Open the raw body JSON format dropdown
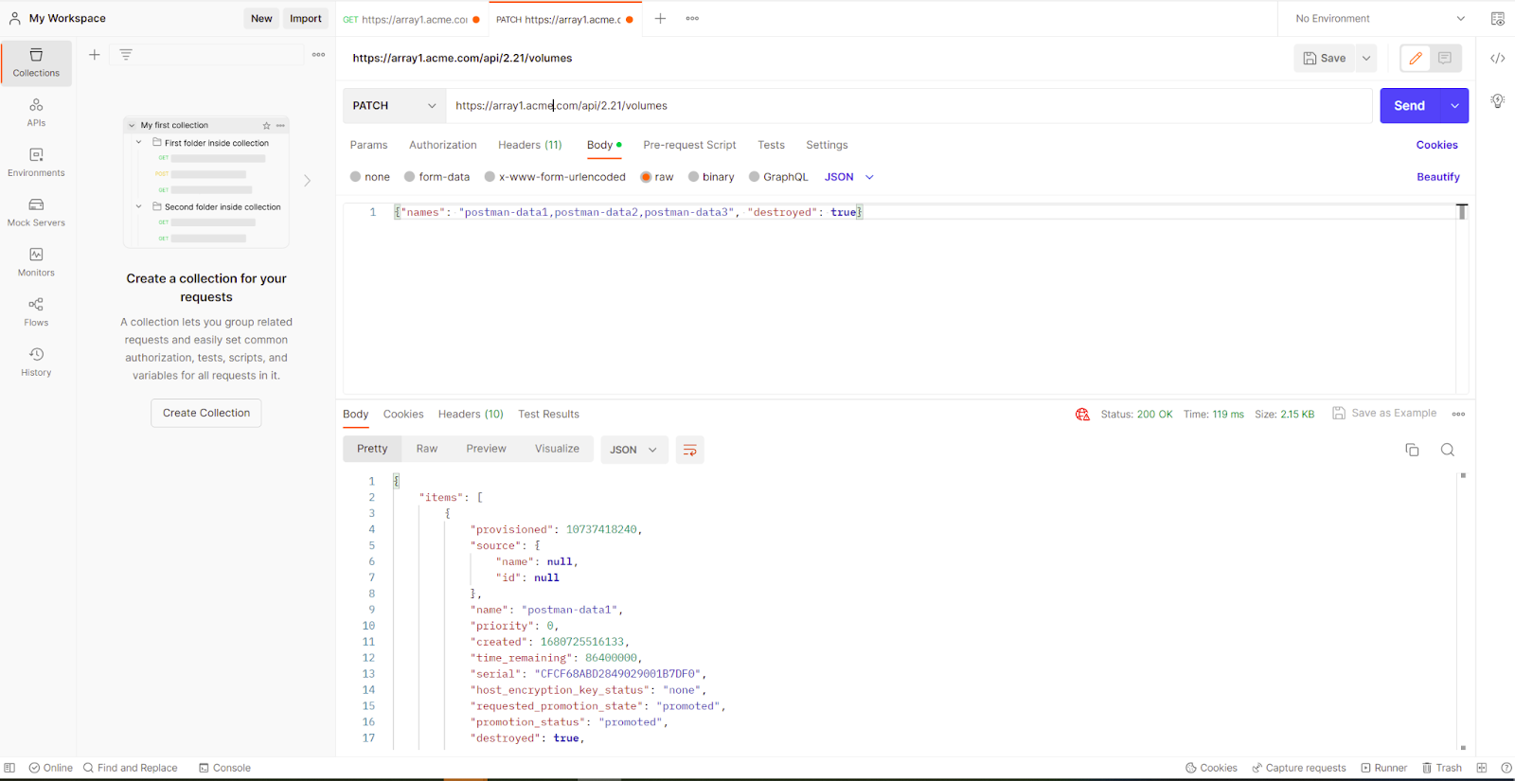1515x781 pixels. pyautogui.click(x=849, y=177)
